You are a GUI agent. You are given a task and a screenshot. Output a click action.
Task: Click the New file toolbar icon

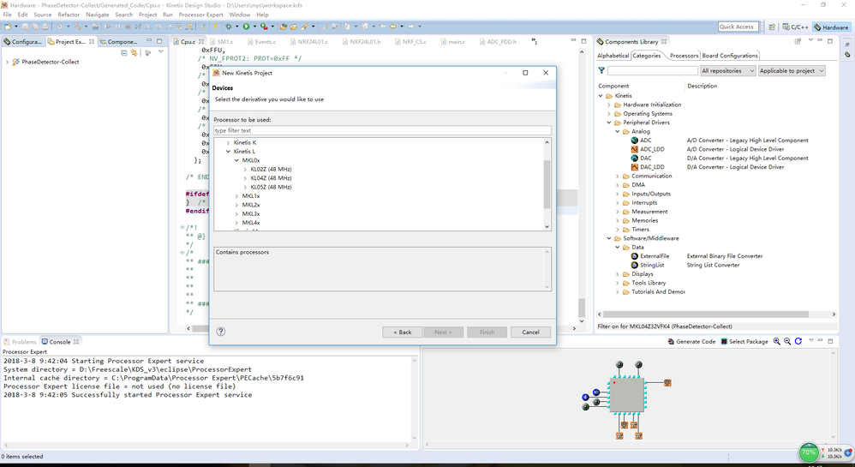[x=8, y=27]
